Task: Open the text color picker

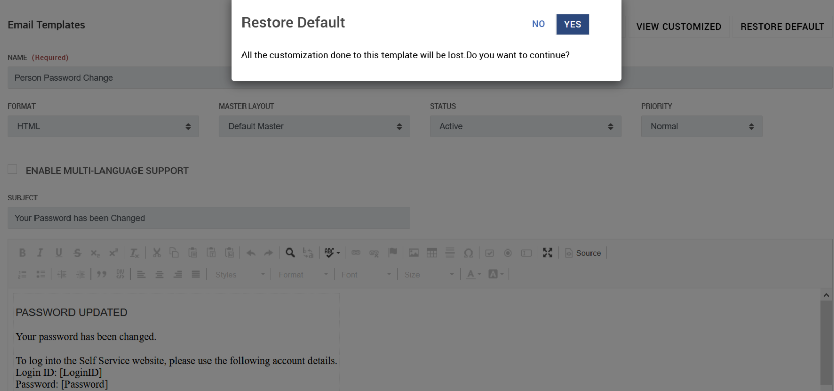Action: click(473, 274)
